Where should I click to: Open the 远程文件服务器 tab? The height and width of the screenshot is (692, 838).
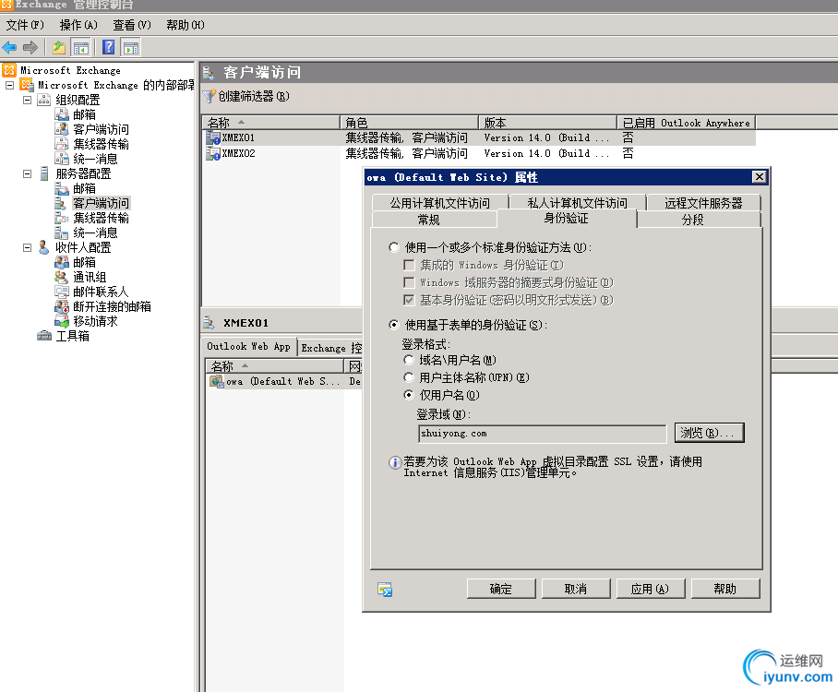pyautogui.click(x=704, y=202)
